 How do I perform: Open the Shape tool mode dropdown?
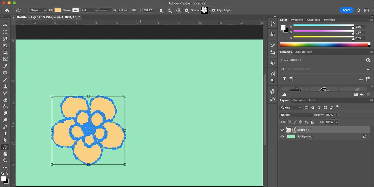(x=37, y=10)
